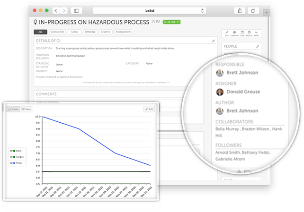Expand the MORE actions chevron
Image resolution: width=304 pixels, height=212 pixels.
click(x=257, y=33)
